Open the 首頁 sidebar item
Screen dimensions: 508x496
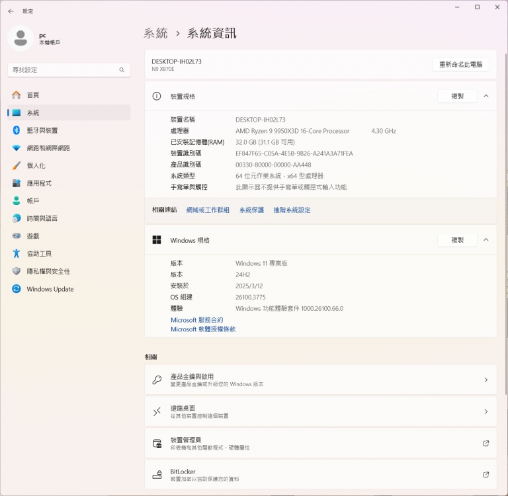(69, 95)
